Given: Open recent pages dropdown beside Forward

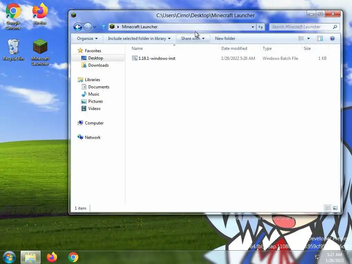Looking at the screenshot, I should tap(95, 27).
